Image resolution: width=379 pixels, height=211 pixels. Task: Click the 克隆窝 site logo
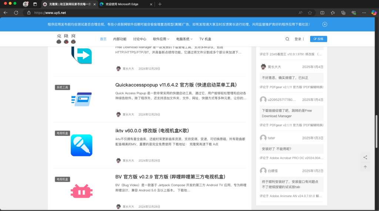tap(66, 39)
